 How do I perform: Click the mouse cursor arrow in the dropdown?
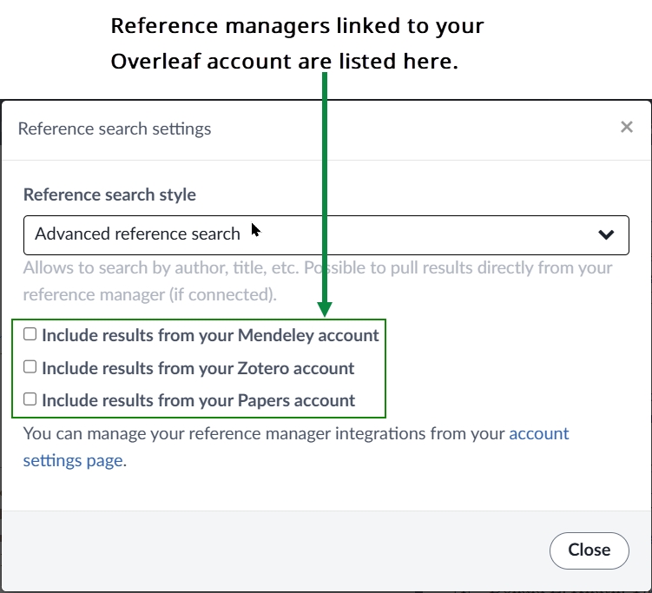coord(255,230)
